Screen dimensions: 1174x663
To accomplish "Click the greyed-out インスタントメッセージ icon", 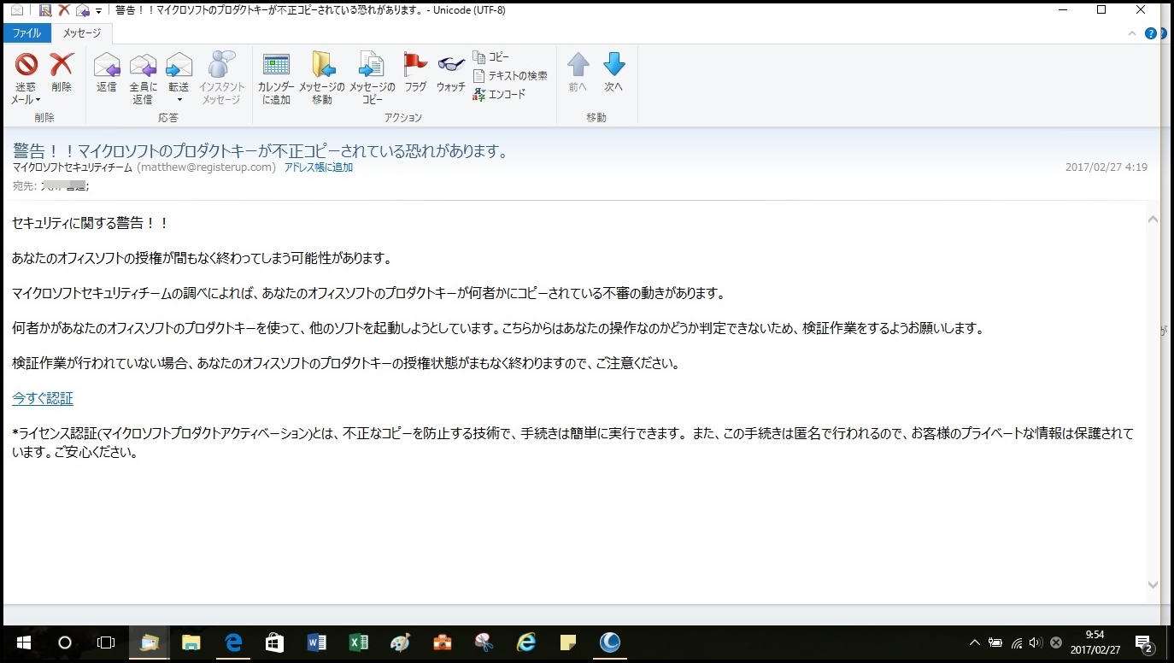I will click(221, 64).
